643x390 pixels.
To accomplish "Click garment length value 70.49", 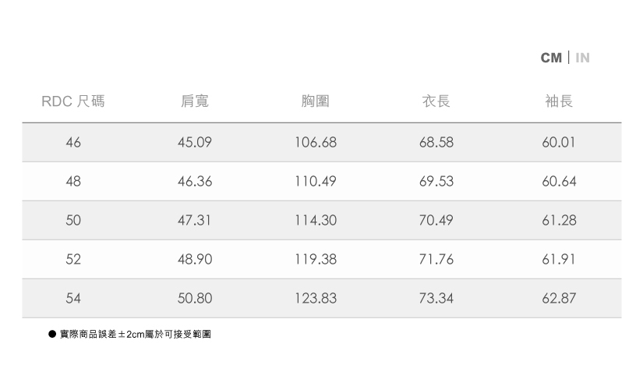I will (436, 221).
